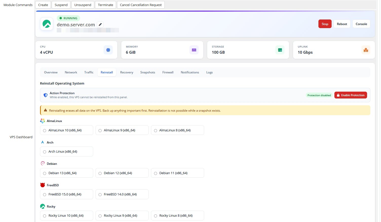Open the Overview tab
The width and height of the screenshot is (381, 222).
pos(51,72)
